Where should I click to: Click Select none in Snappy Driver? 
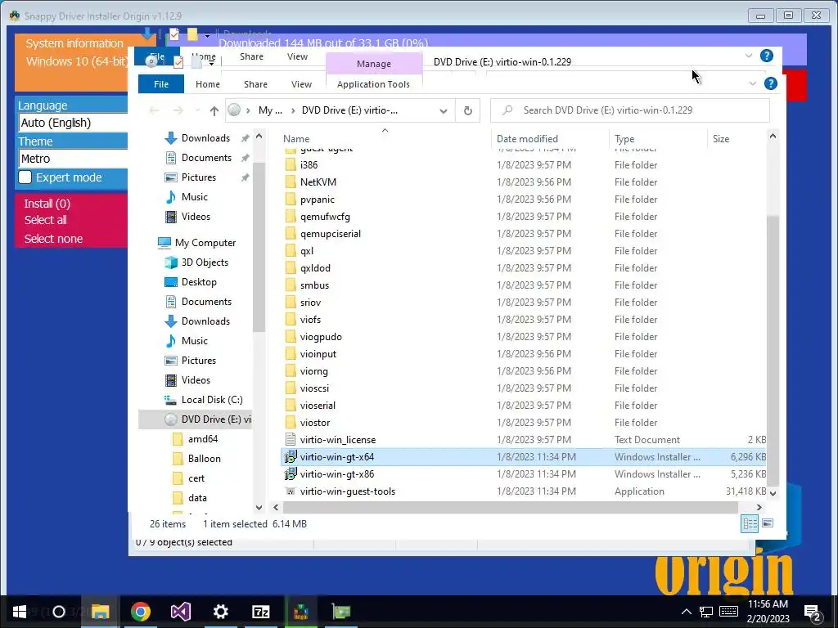(x=53, y=239)
